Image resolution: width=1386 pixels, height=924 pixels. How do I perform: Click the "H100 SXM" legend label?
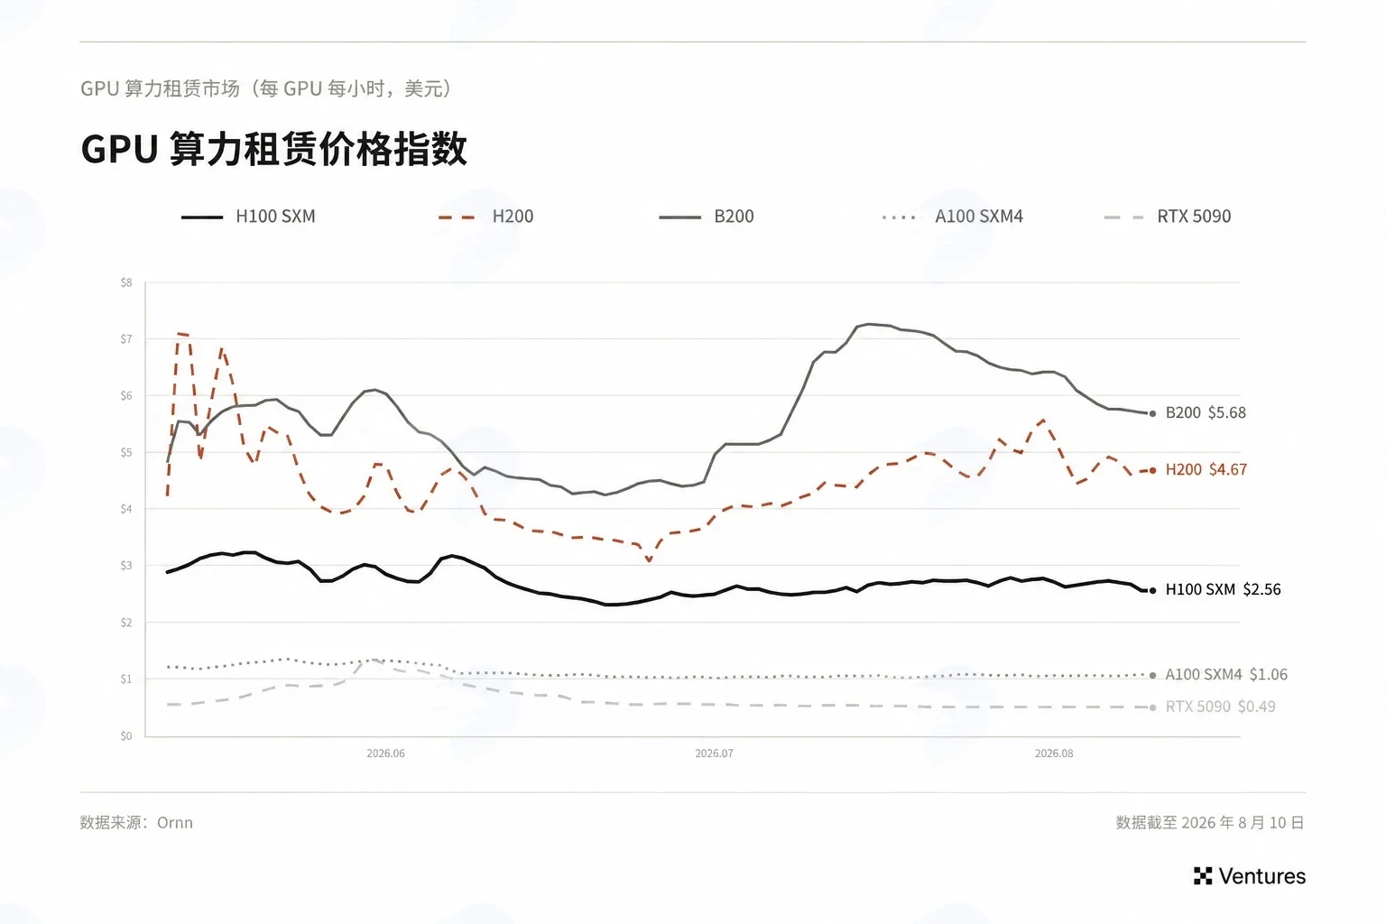click(x=275, y=217)
